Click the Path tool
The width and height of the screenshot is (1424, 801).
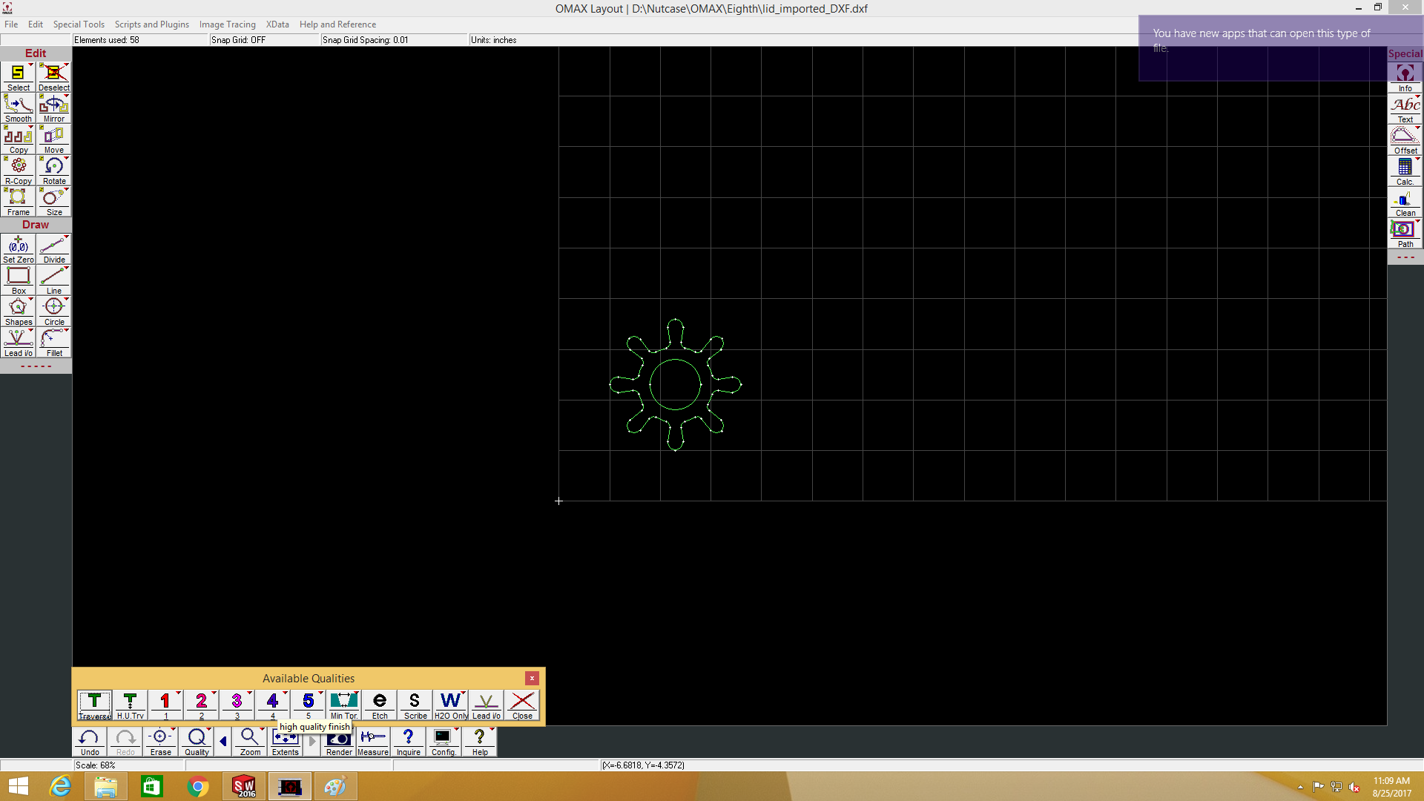pos(1405,234)
